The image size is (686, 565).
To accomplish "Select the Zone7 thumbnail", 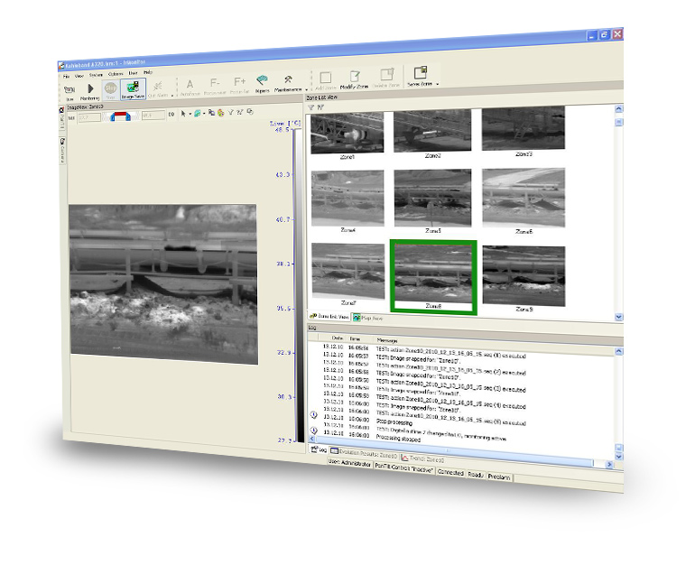I will point(348,271).
